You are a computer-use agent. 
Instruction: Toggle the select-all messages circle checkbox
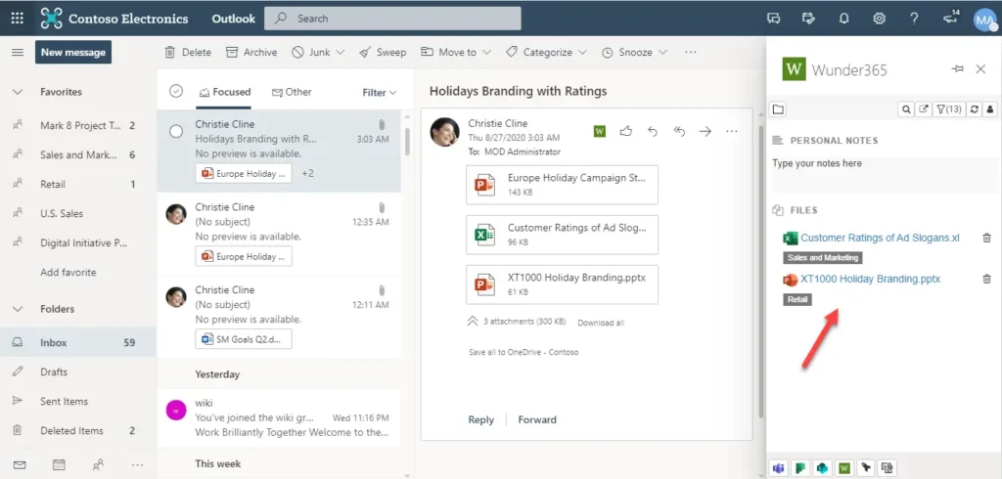pos(176,92)
